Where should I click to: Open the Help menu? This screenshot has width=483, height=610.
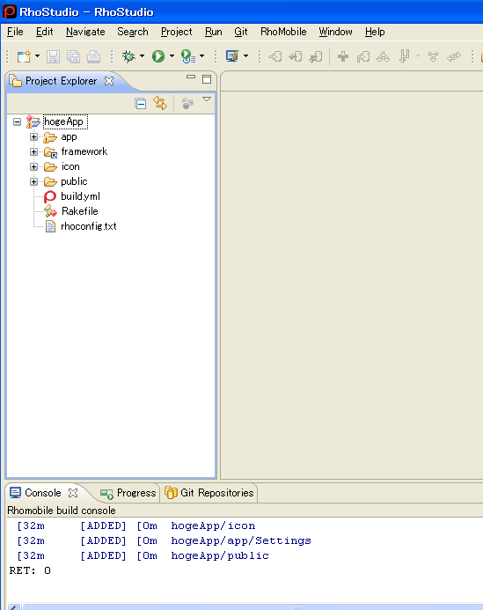coord(375,32)
